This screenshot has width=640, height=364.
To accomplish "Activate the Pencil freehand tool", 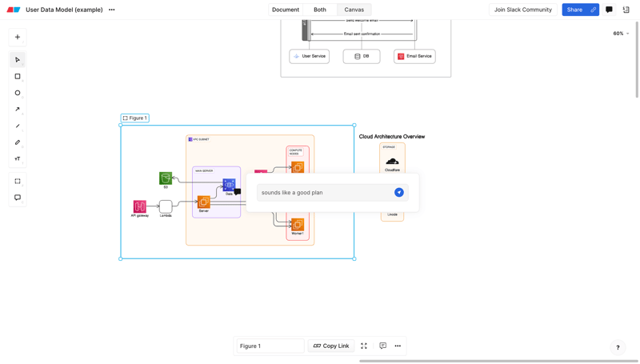I will 18,142.
